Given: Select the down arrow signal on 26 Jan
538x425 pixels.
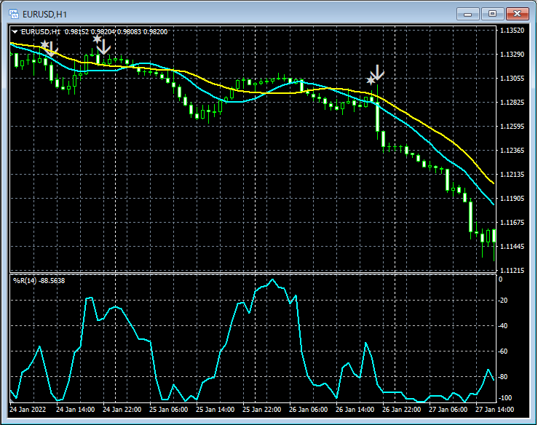Looking at the screenshot, I should click(377, 72).
